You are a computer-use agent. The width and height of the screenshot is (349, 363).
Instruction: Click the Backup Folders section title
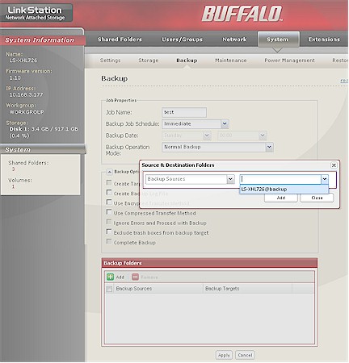click(123, 263)
